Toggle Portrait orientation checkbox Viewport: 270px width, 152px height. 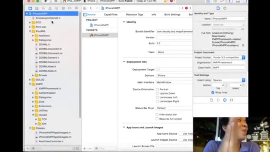click(x=157, y=89)
